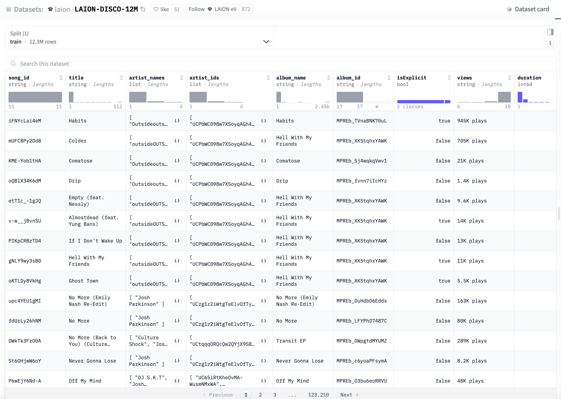The image size is (561, 399).
Task: Select the title cell Ghost Town
Action: tap(95, 281)
